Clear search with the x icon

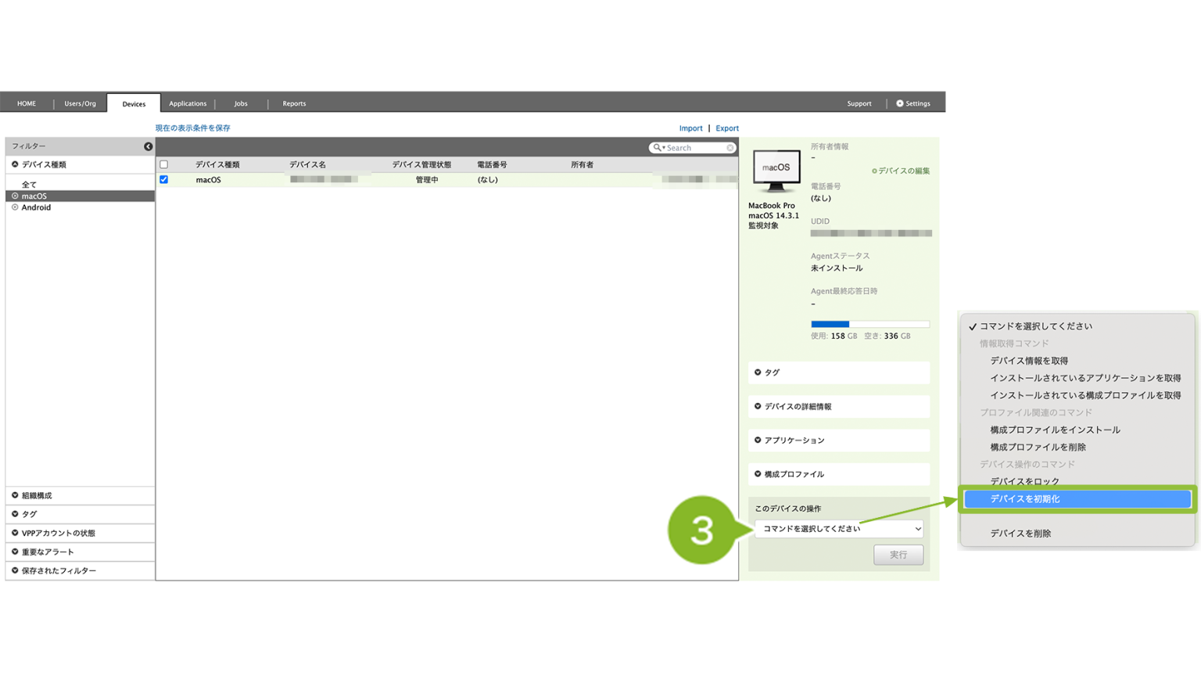tap(730, 148)
